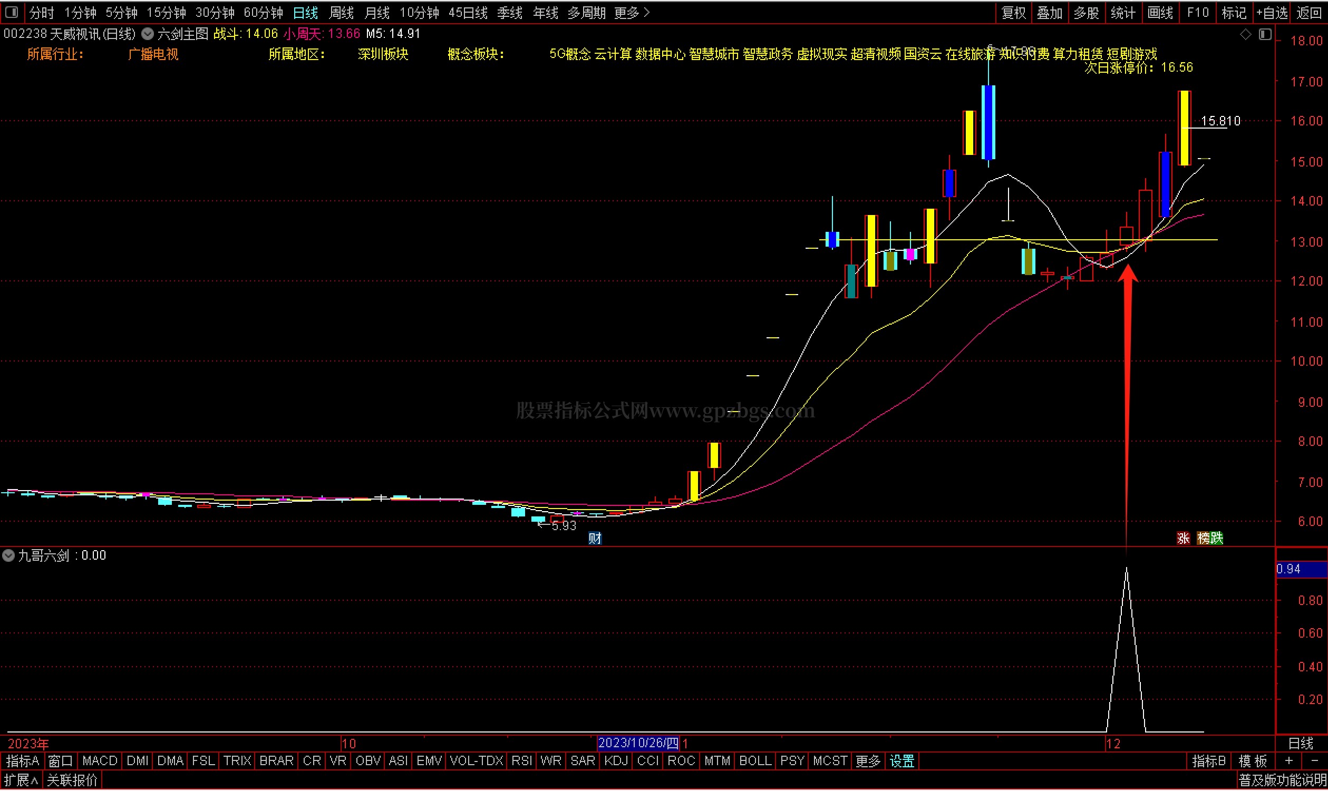The width and height of the screenshot is (1328, 791).
Task: Toggle the right side panel icon
Action: pyautogui.click(x=1265, y=34)
